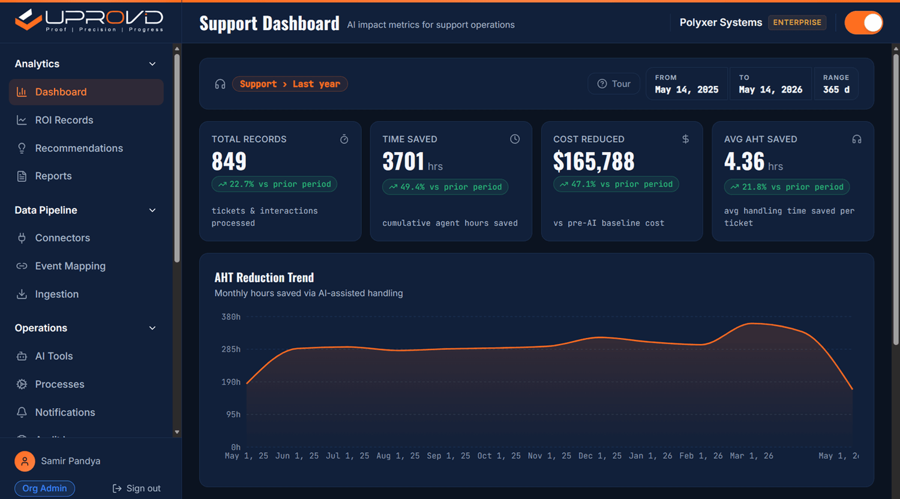The width and height of the screenshot is (900, 499).
Task: Click the Dashboard bar chart icon
Action: (22, 92)
